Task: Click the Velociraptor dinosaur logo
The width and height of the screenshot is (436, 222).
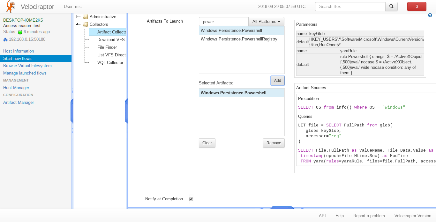Action: coord(11,7)
